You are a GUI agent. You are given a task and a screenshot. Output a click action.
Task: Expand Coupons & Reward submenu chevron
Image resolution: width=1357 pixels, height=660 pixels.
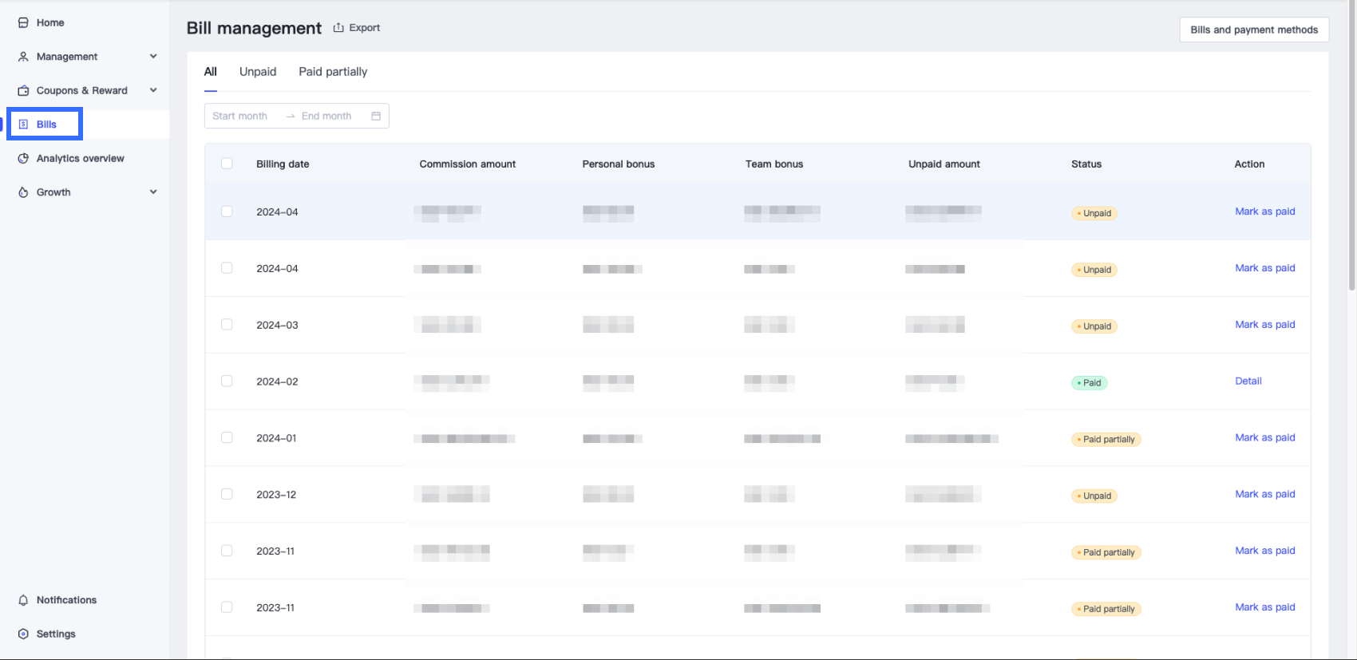[153, 91]
